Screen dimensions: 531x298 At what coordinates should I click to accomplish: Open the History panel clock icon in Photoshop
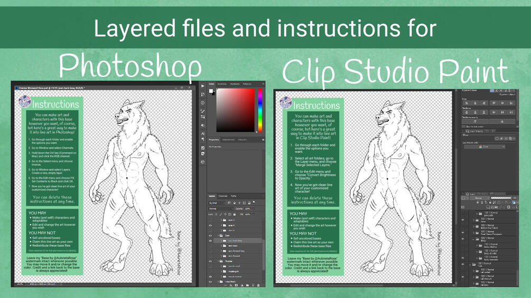[x=202, y=103]
